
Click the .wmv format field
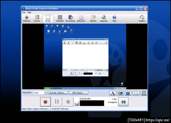pos(39,93)
